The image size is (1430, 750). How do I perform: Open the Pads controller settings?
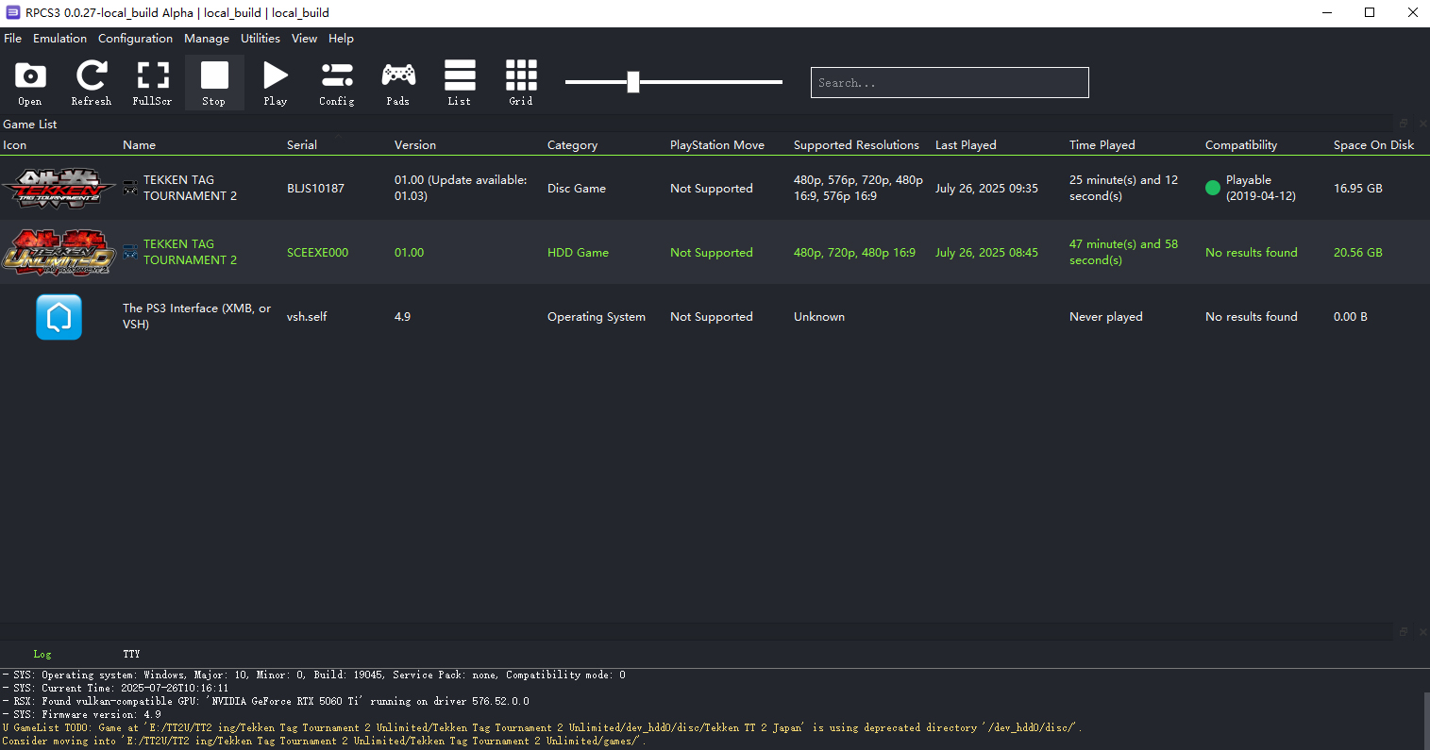(398, 82)
